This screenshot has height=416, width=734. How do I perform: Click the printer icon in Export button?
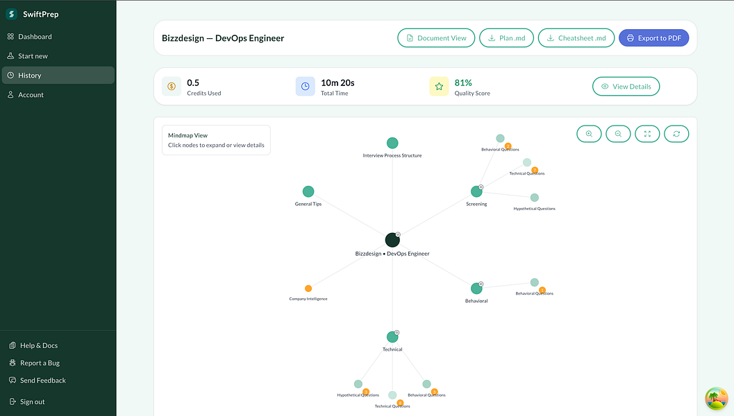(x=630, y=38)
